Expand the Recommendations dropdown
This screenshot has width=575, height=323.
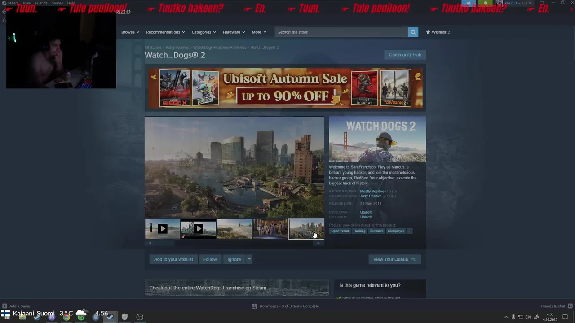[165, 32]
